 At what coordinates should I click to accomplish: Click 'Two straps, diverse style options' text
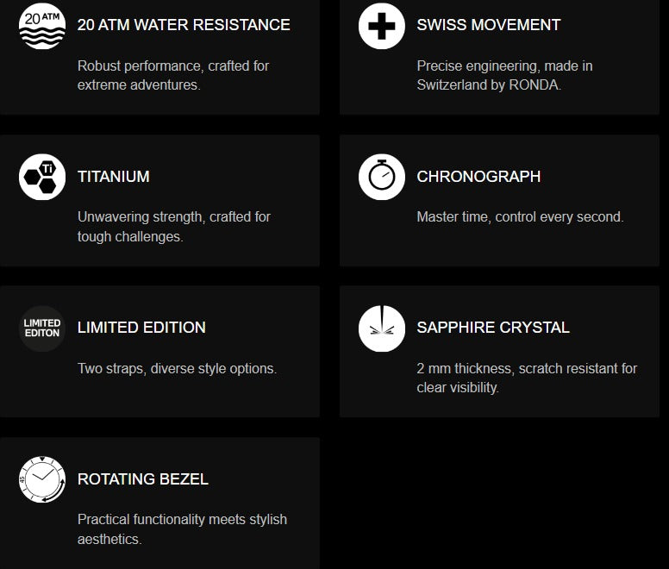coord(177,368)
